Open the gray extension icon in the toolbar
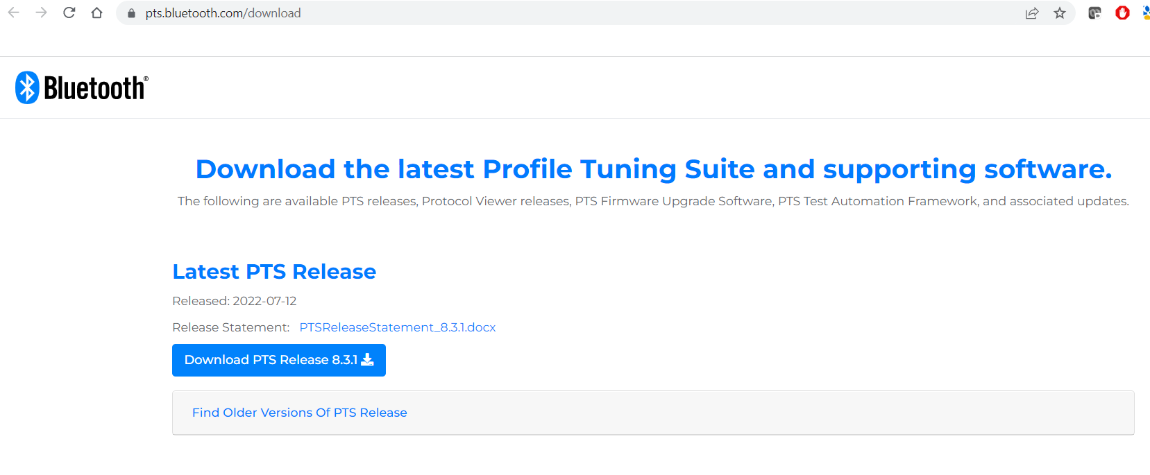Viewport: 1150px width, 475px height. 1094,12
